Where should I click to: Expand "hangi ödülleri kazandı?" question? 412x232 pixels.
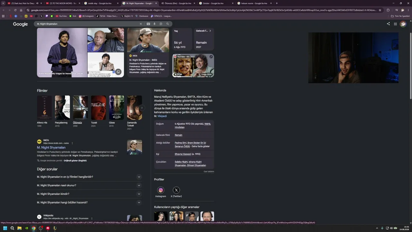click(89, 202)
